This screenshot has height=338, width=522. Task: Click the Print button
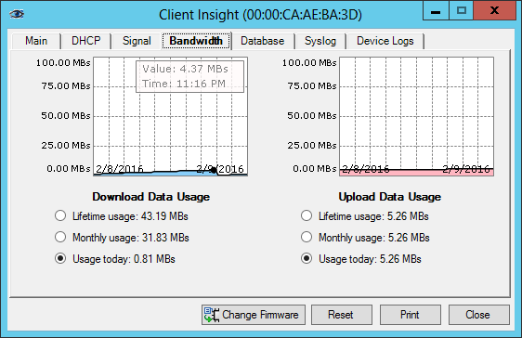(x=411, y=315)
